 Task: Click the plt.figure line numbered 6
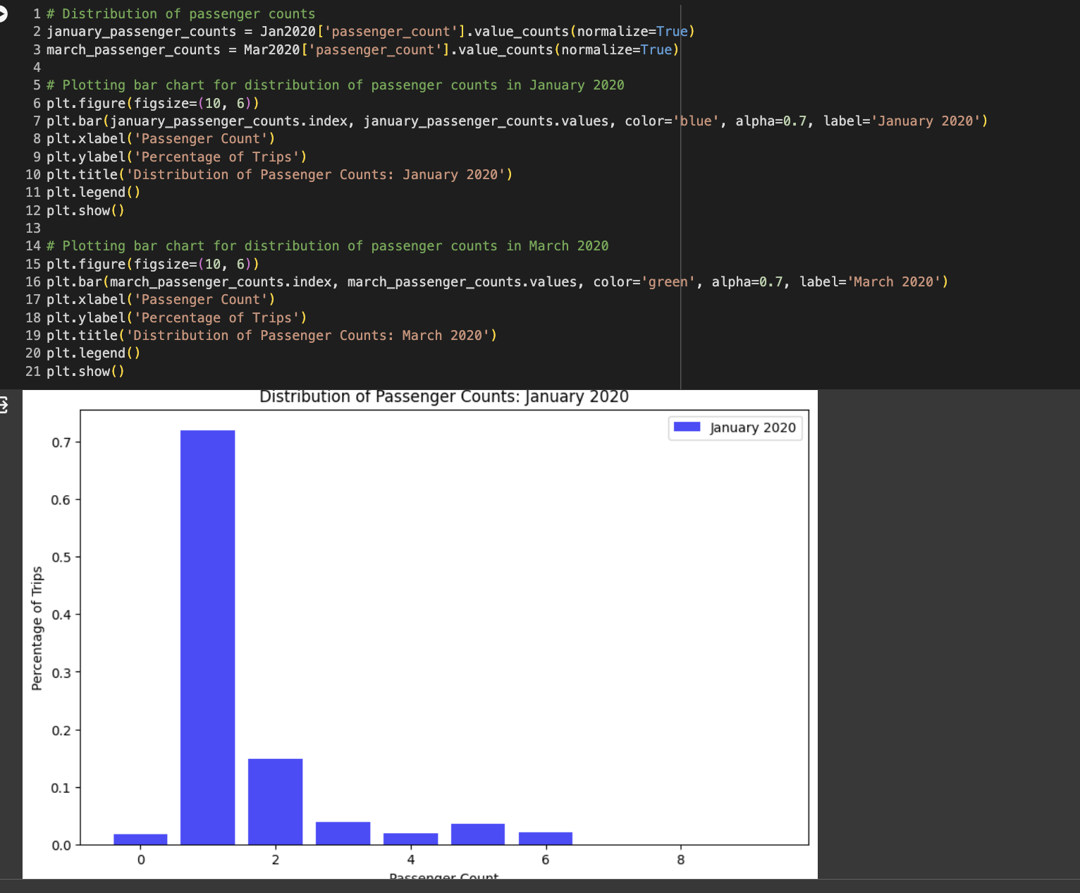click(153, 104)
